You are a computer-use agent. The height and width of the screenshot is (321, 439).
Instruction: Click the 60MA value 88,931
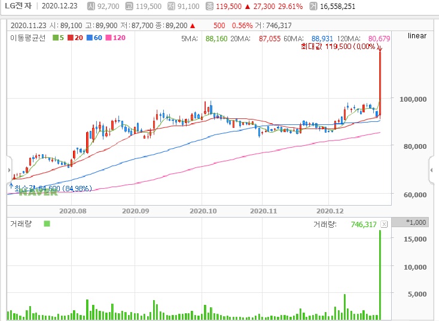pyautogui.click(x=322, y=39)
